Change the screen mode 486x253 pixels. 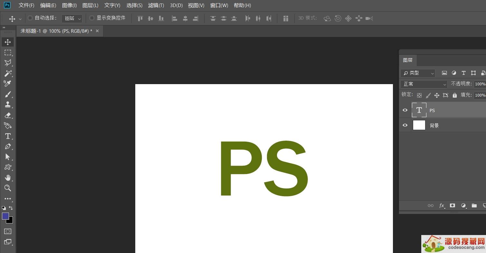(8, 242)
